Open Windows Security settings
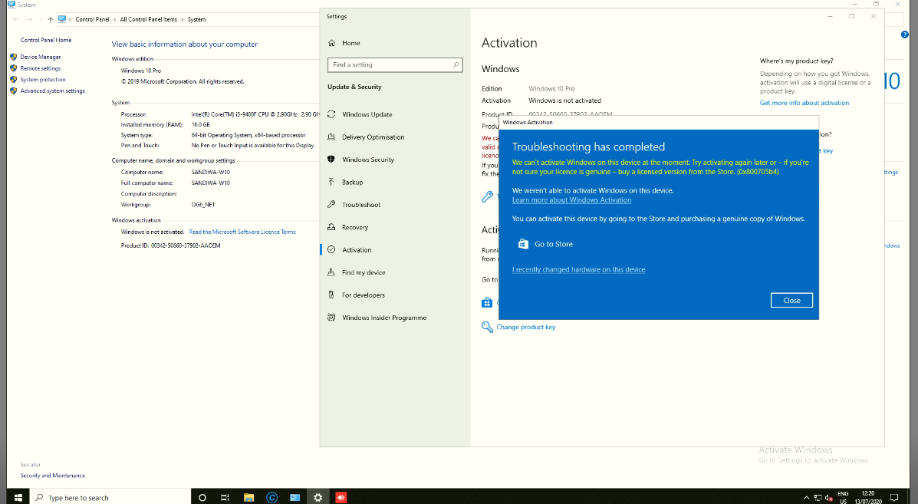This screenshot has width=918, height=504. point(367,160)
